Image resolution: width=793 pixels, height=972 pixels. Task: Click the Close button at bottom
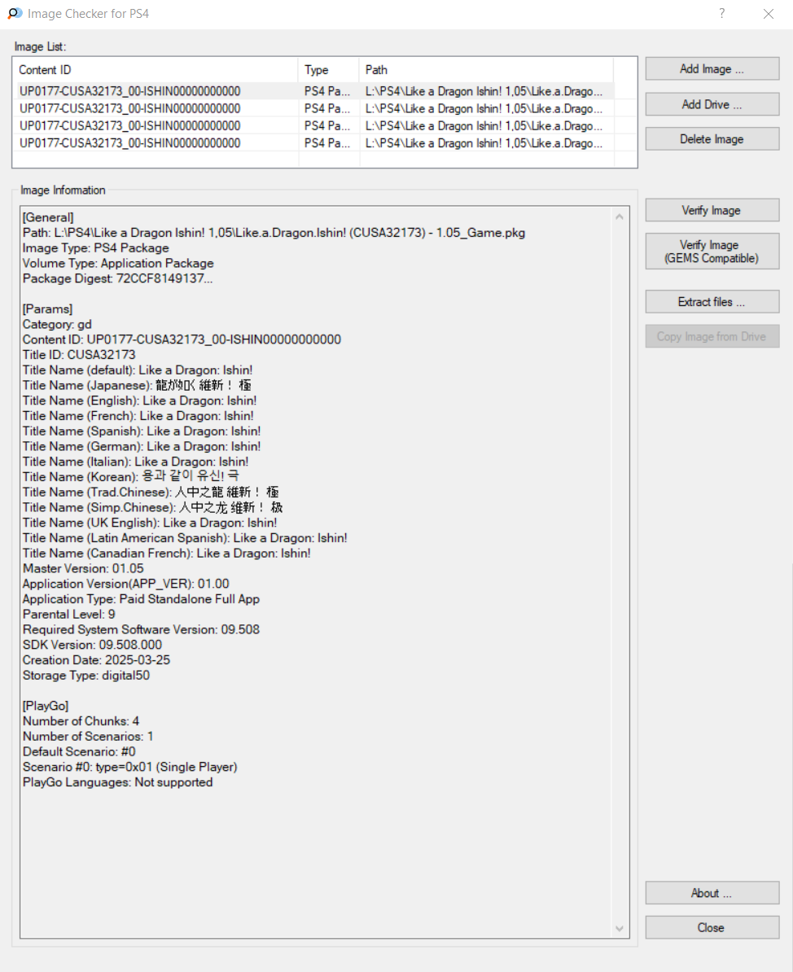coord(712,927)
